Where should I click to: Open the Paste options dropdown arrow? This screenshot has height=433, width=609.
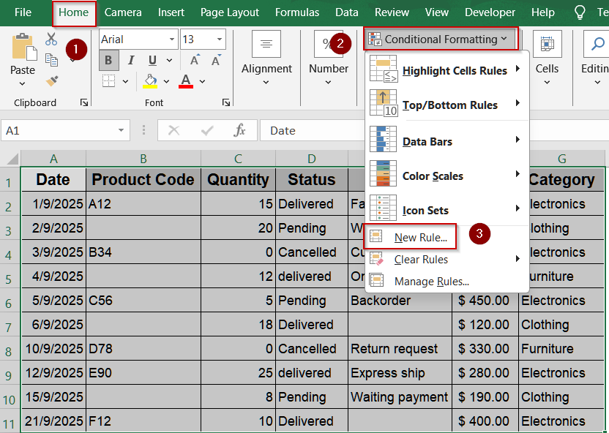pyautogui.click(x=22, y=83)
